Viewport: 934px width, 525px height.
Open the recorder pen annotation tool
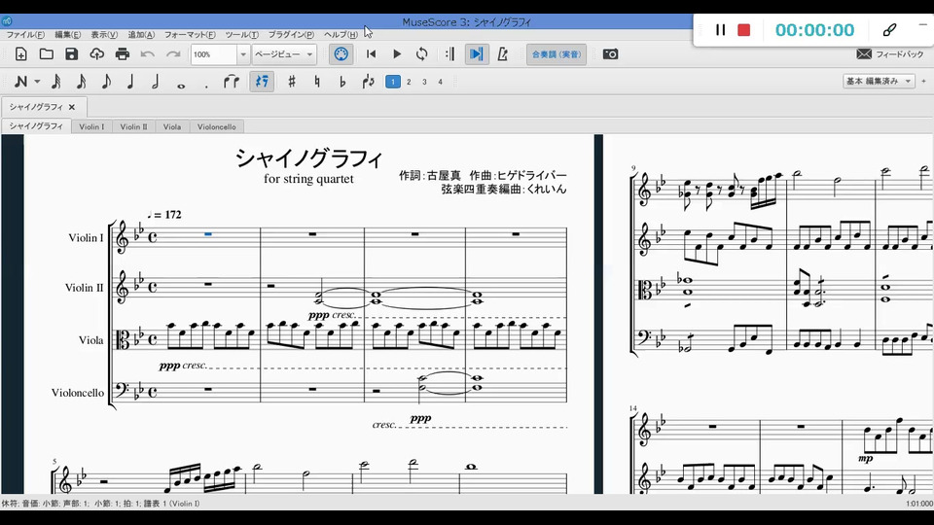click(889, 30)
